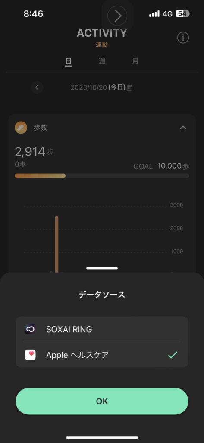Tap the battery indicator in status bar
The width and height of the screenshot is (204, 443).
pyautogui.click(x=183, y=14)
